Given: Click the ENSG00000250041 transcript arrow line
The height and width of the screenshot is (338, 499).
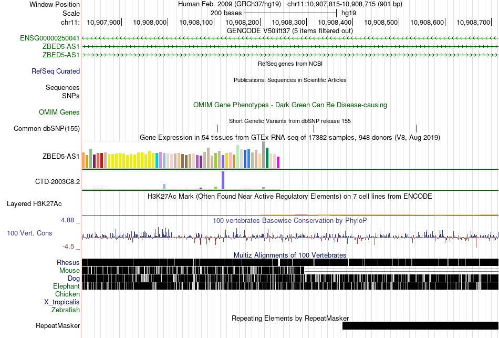Looking at the screenshot, I should coord(290,38).
